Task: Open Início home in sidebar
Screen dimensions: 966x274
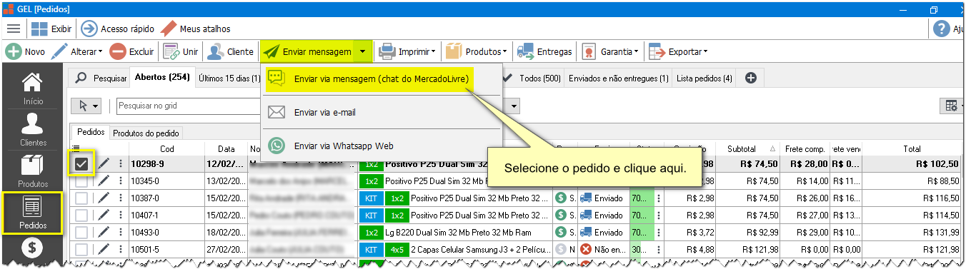Action: coord(33,88)
